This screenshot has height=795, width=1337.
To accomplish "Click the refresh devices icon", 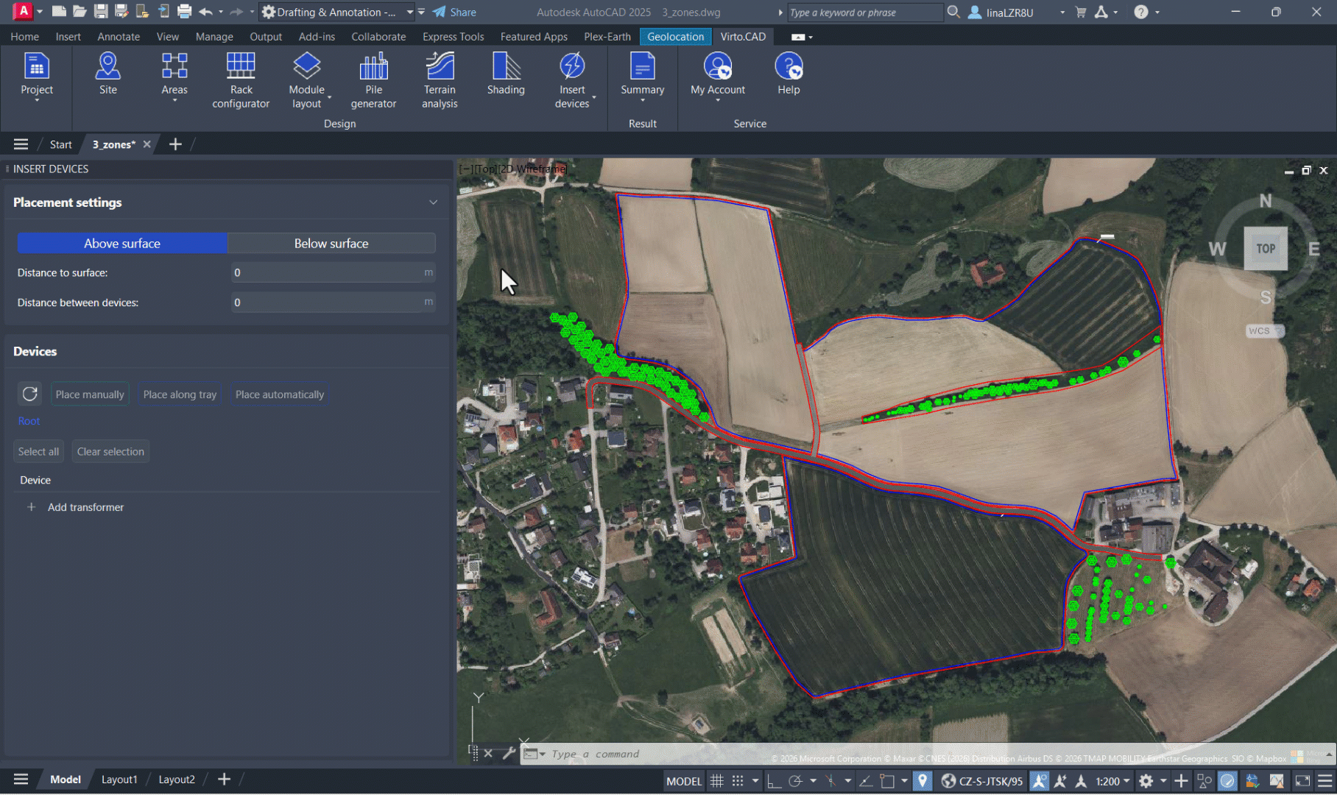I will [x=29, y=394].
